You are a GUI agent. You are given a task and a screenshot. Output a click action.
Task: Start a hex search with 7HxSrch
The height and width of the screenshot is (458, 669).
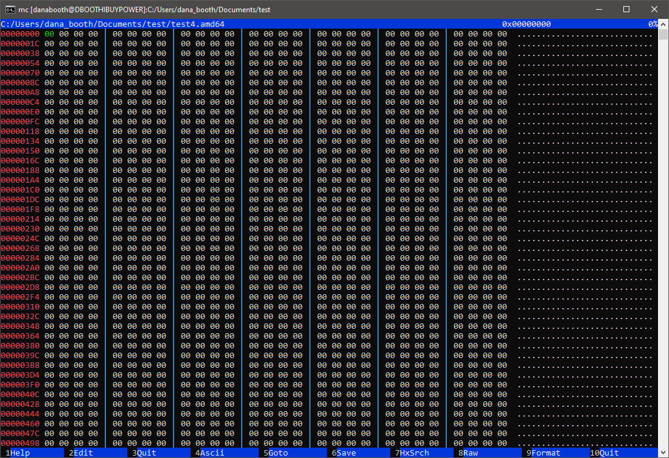(x=412, y=453)
